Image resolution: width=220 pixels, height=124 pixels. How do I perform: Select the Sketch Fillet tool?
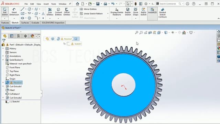coord(36,18)
